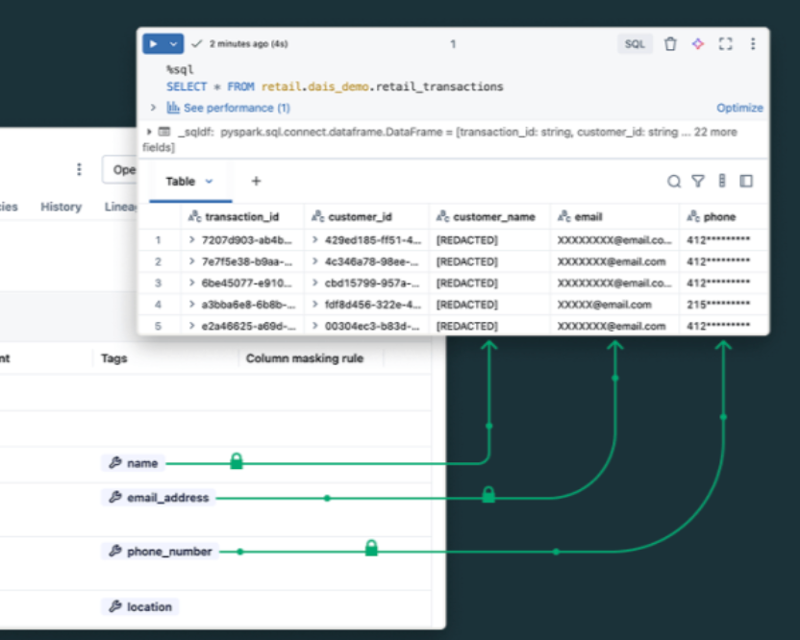The height and width of the screenshot is (640, 800).
Task: Toggle the results side panel icon
Action: (x=746, y=181)
